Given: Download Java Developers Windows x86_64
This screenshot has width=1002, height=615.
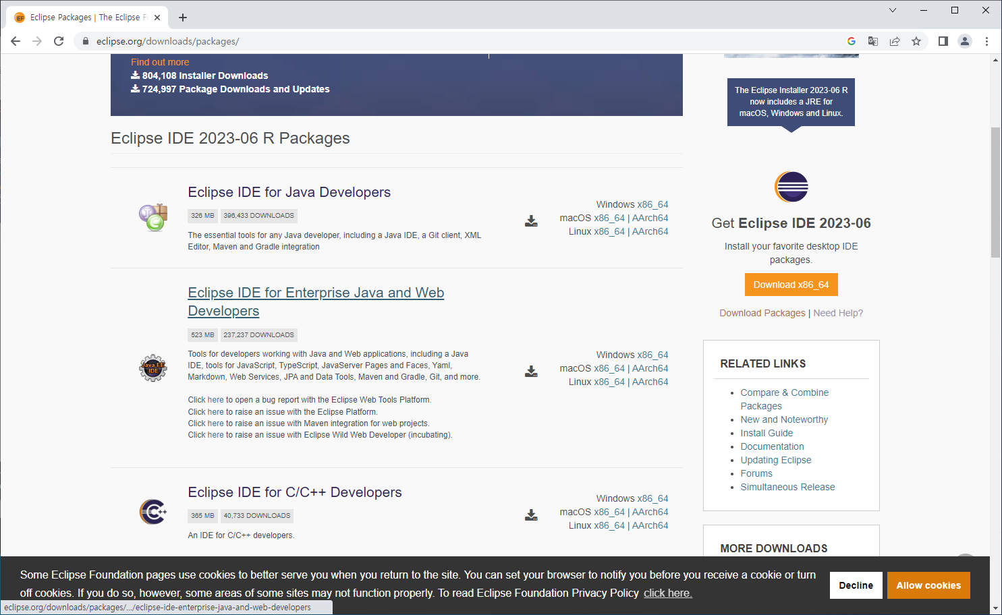Looking at the screenshot, I should [x=652, y=204].
